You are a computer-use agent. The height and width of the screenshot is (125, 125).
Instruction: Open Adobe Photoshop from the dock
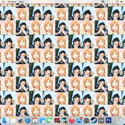click(108, 120)
